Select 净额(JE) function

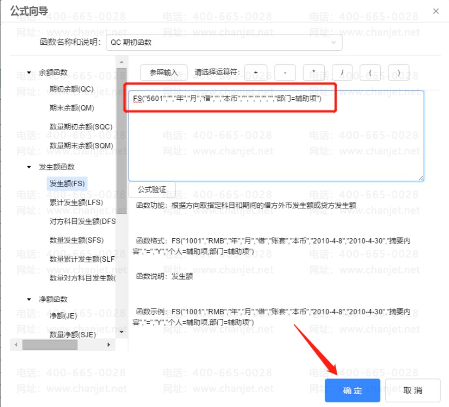[x=63, y=316]
